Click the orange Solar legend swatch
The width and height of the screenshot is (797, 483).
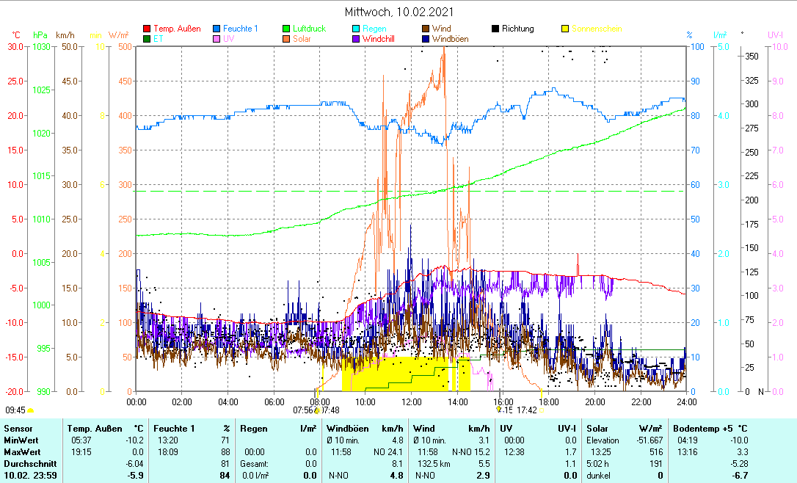click(286, 39)
